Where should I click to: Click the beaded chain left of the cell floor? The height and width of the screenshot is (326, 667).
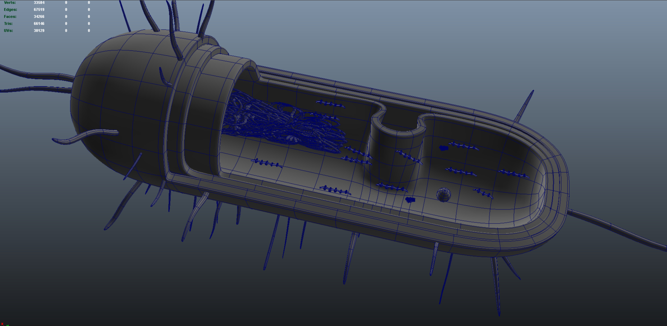[x=267, y=163]
